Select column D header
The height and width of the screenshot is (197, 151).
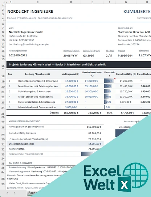point(71,2)
